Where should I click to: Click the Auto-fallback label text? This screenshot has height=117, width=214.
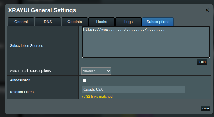[20, 80]
